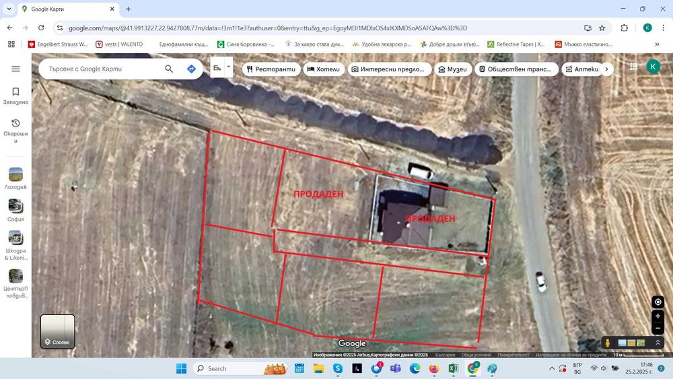Close the Google Карти tab
Image resolution: width=673 pixels, height=379 pixels.
point(112,9)
